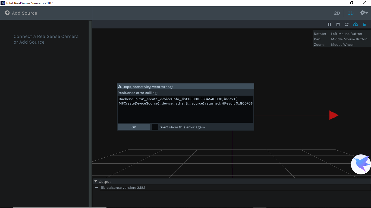Image resolution: width=371 pixels, height=208 pixels.
Task: Toggle the blue cubes occlusion option
Action: tap(355, 24)
